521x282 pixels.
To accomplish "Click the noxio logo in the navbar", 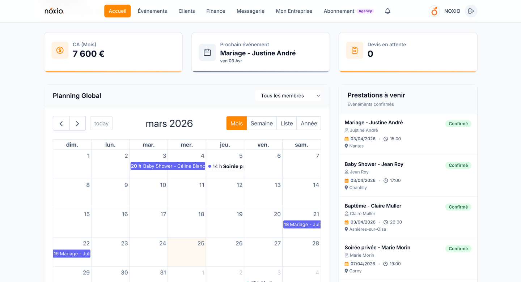I will [54, 11].
